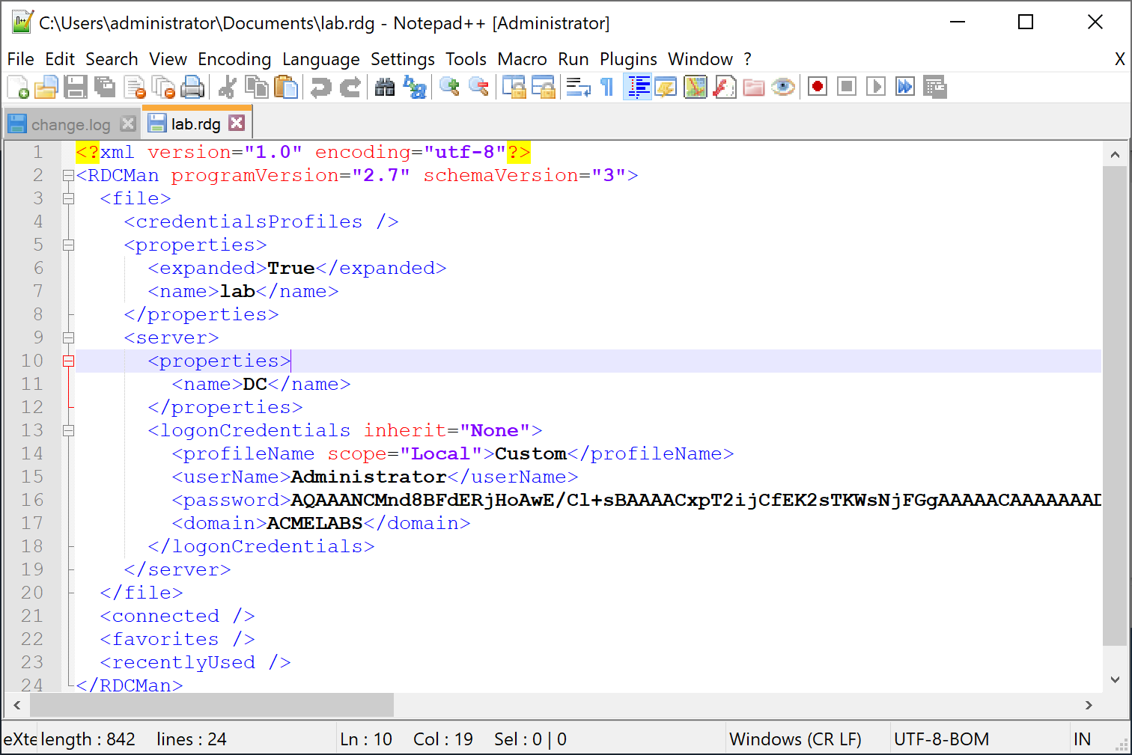Collapse logonCredentials fold on line 13
This screenshot has width=1132, height=755.
point(69,431)
